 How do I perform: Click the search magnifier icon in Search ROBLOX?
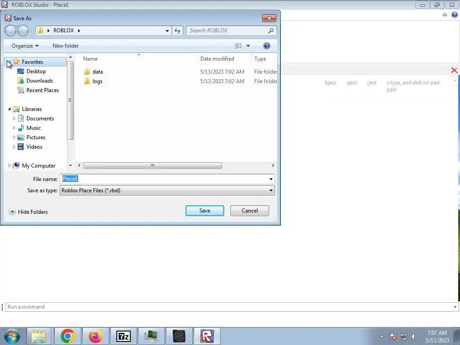271,31
